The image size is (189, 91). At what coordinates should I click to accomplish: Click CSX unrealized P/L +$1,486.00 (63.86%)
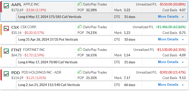point(171,27)
